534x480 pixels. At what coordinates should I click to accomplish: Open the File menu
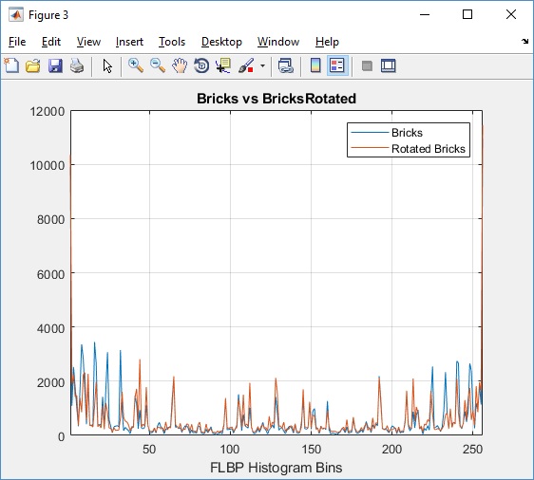[x=17, y=42]
